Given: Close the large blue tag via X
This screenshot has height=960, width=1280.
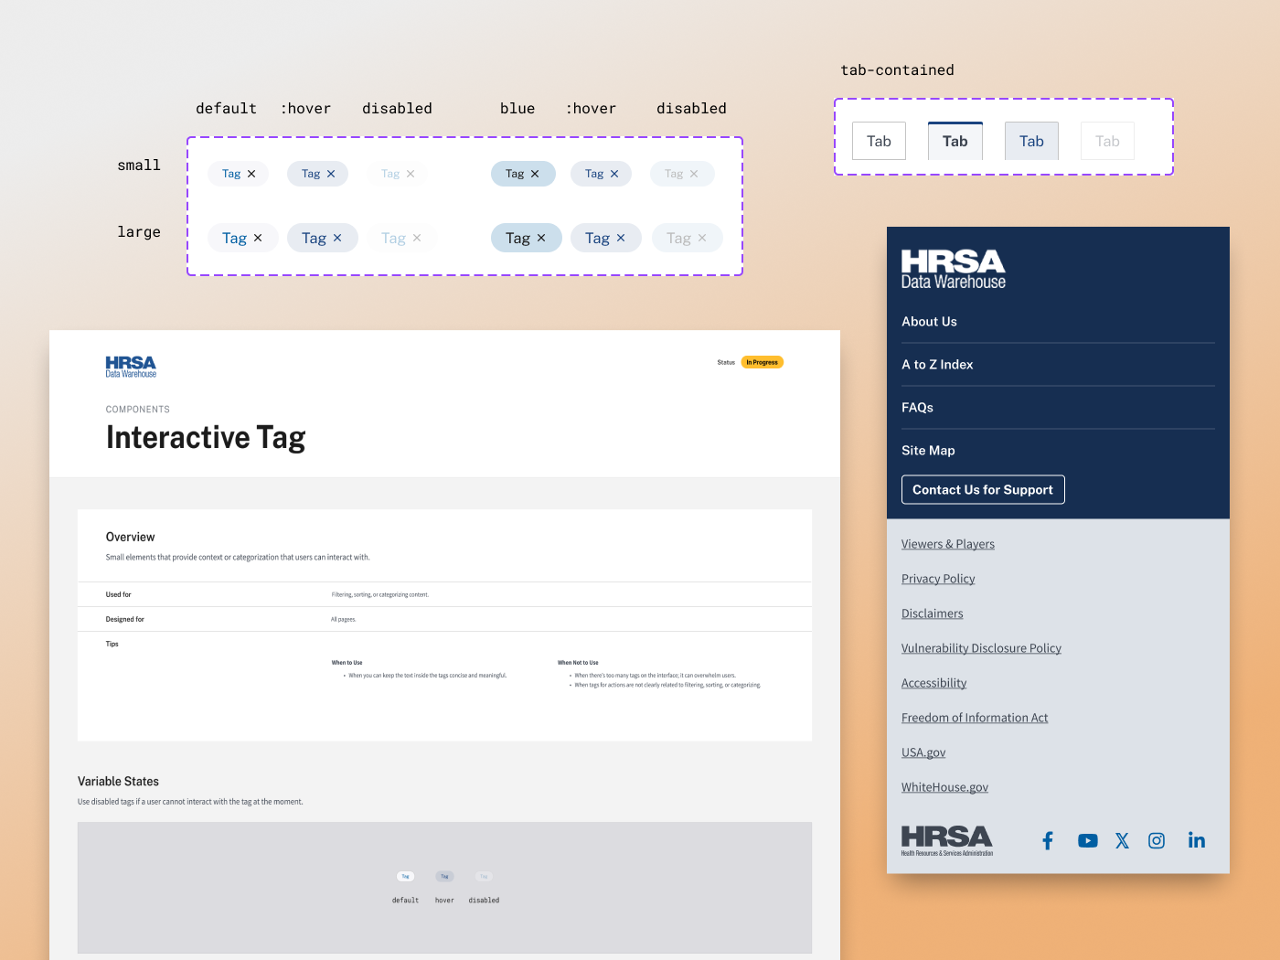Looking at the screenshot, I should 541,239.
